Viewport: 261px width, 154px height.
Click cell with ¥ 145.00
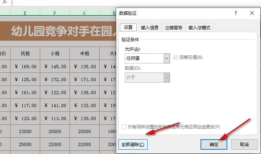(x=55, y=66)
